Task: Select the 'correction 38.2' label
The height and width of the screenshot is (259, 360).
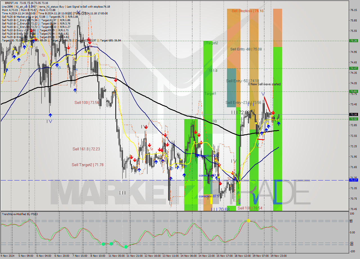Action: coord(209,156)
